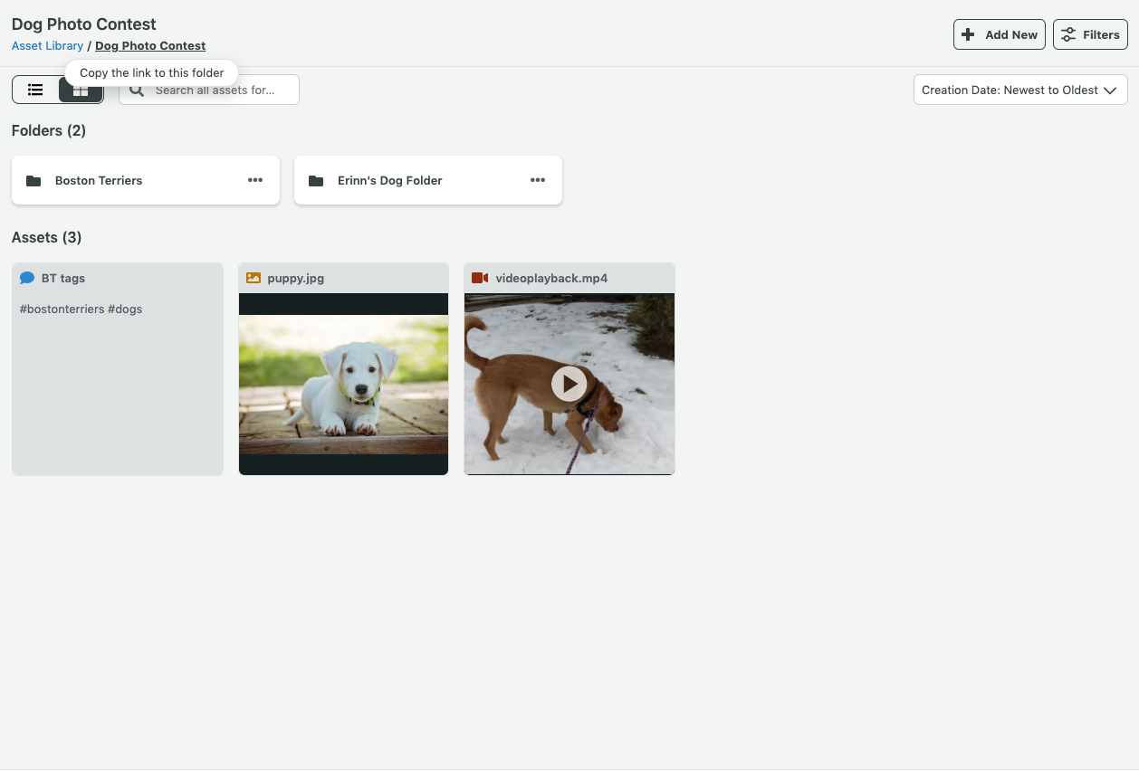Open the puppy.jpg thumbnail
This screenshot has width=1139, height=771.
point(343,384)
